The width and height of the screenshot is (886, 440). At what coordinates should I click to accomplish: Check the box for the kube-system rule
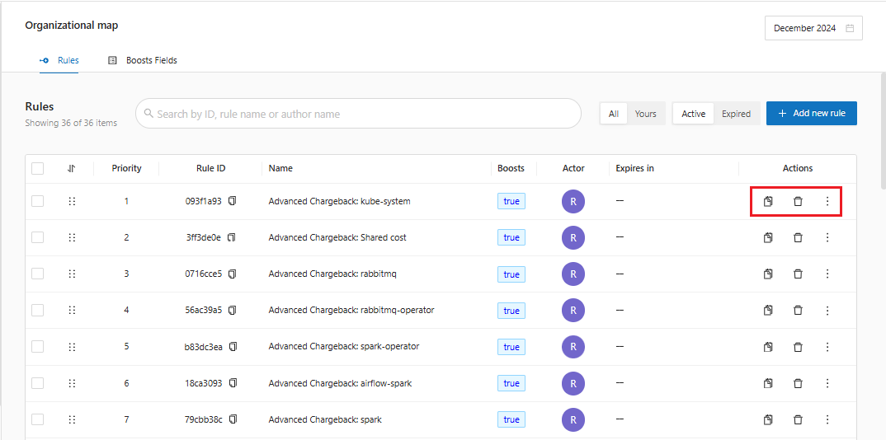coord(38,201)
